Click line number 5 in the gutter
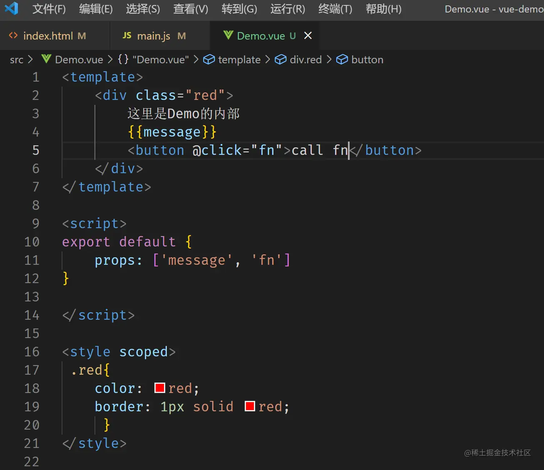Screen dimensions: 544x470 point(36,150)
